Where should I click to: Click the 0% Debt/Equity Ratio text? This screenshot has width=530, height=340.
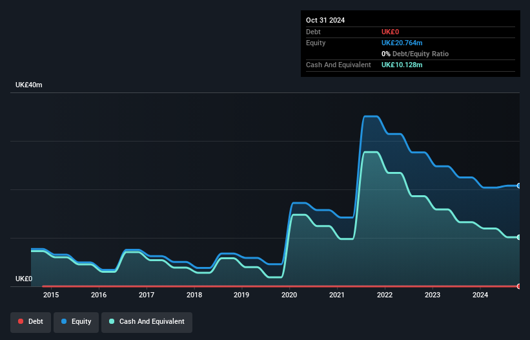(x=415, y=54)
